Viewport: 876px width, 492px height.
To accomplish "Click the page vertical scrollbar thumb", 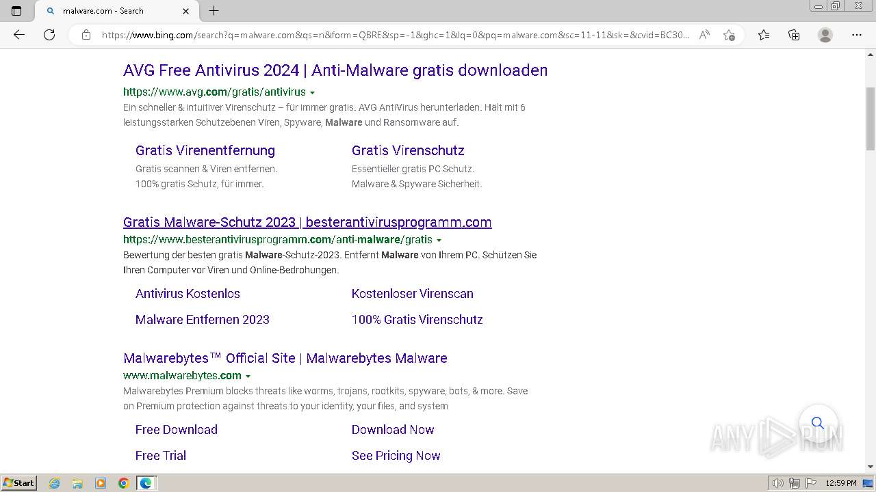I will point(871,118).
